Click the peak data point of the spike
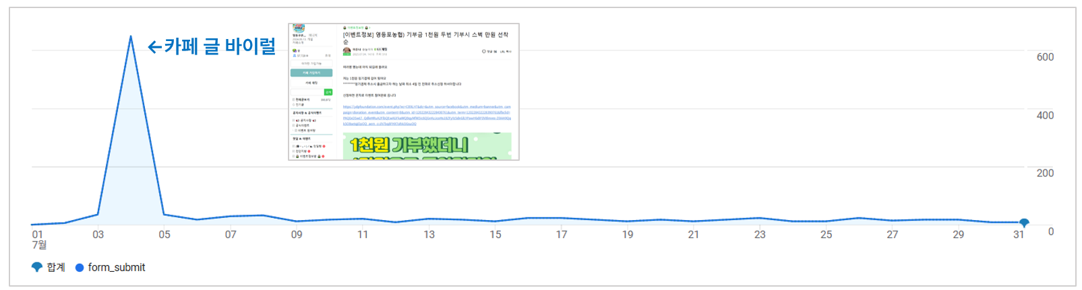Viewport: 1082px width, 290px height. pos(131,36)
